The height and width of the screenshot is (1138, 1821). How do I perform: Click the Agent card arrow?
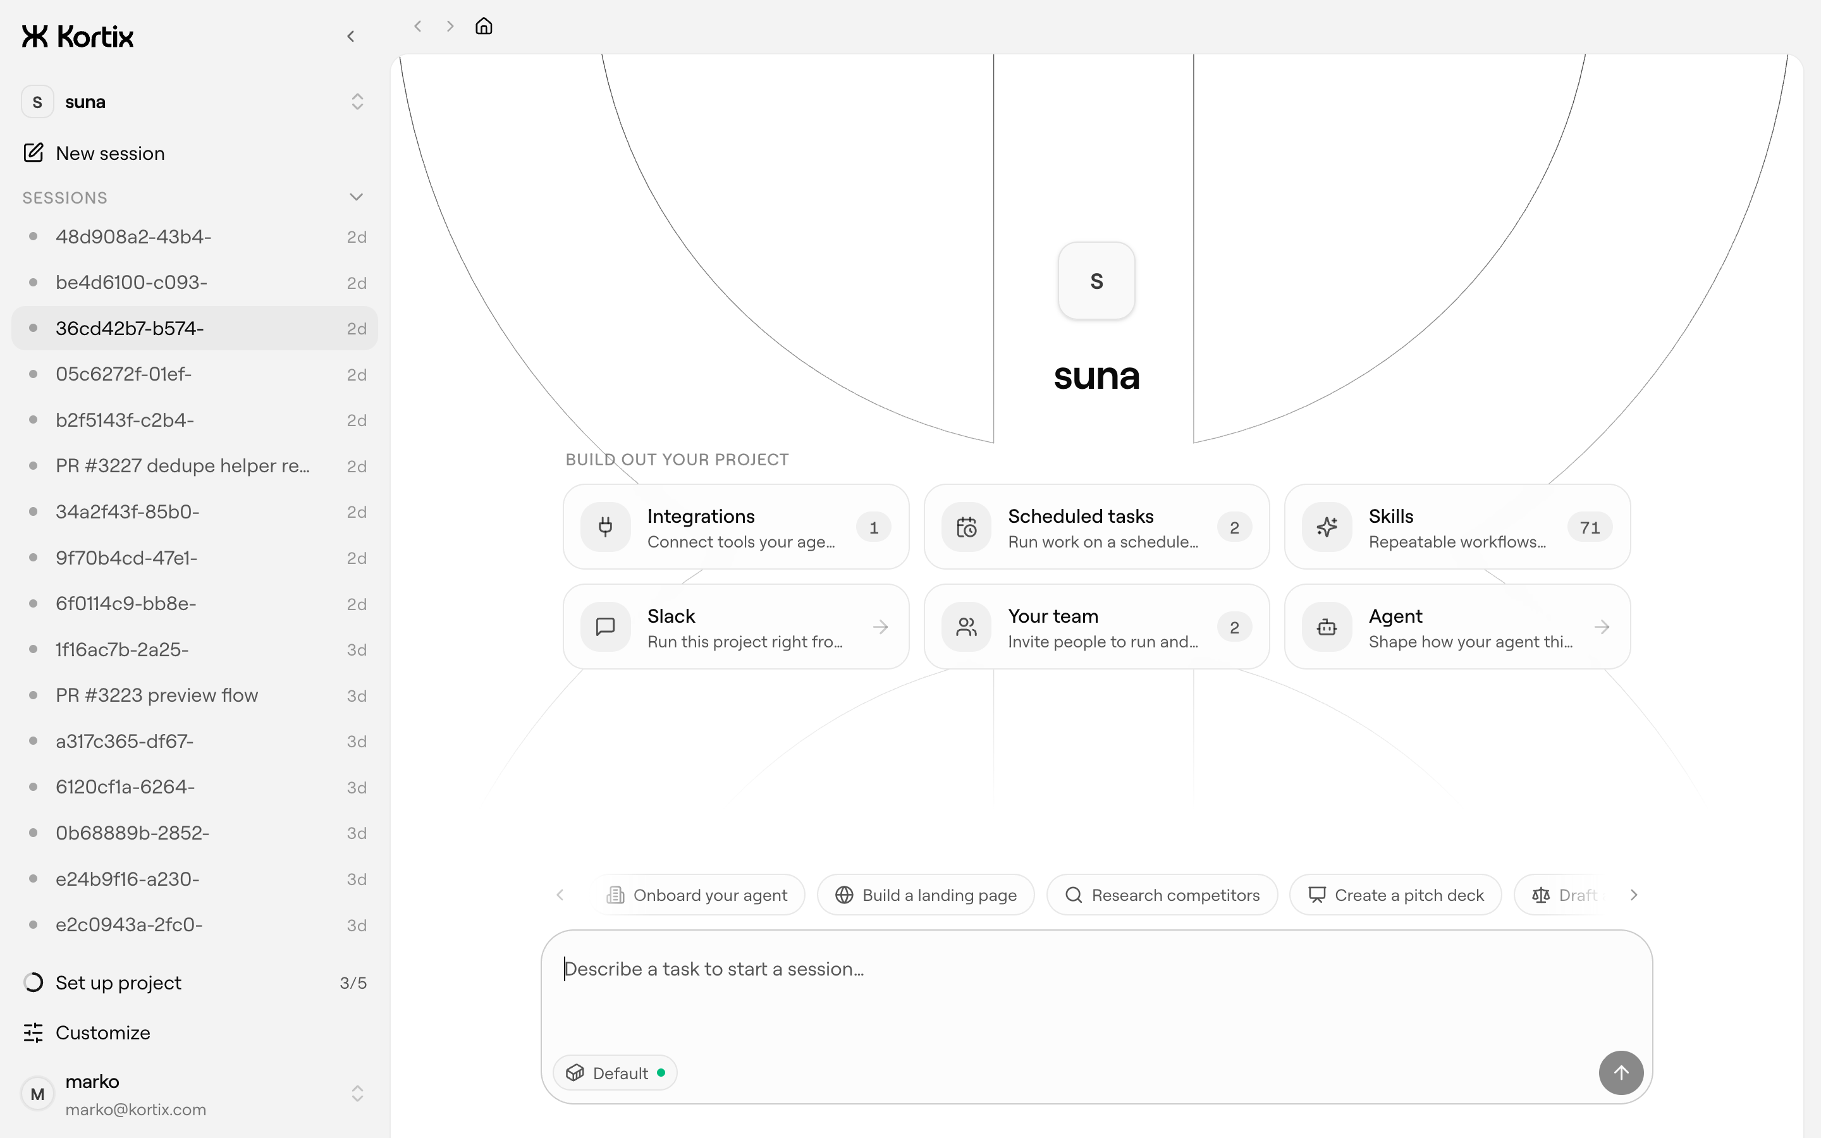[1602, 627]
